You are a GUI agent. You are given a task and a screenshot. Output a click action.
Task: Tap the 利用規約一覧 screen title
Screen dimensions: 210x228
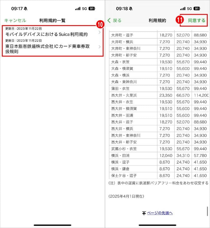pos(52,20)
